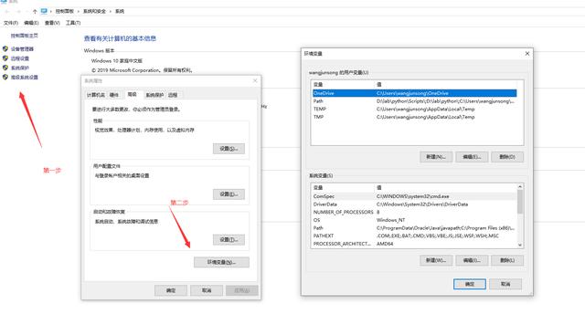
Task: Click 编辑(E) under user variables
Action: coord(472,157)
